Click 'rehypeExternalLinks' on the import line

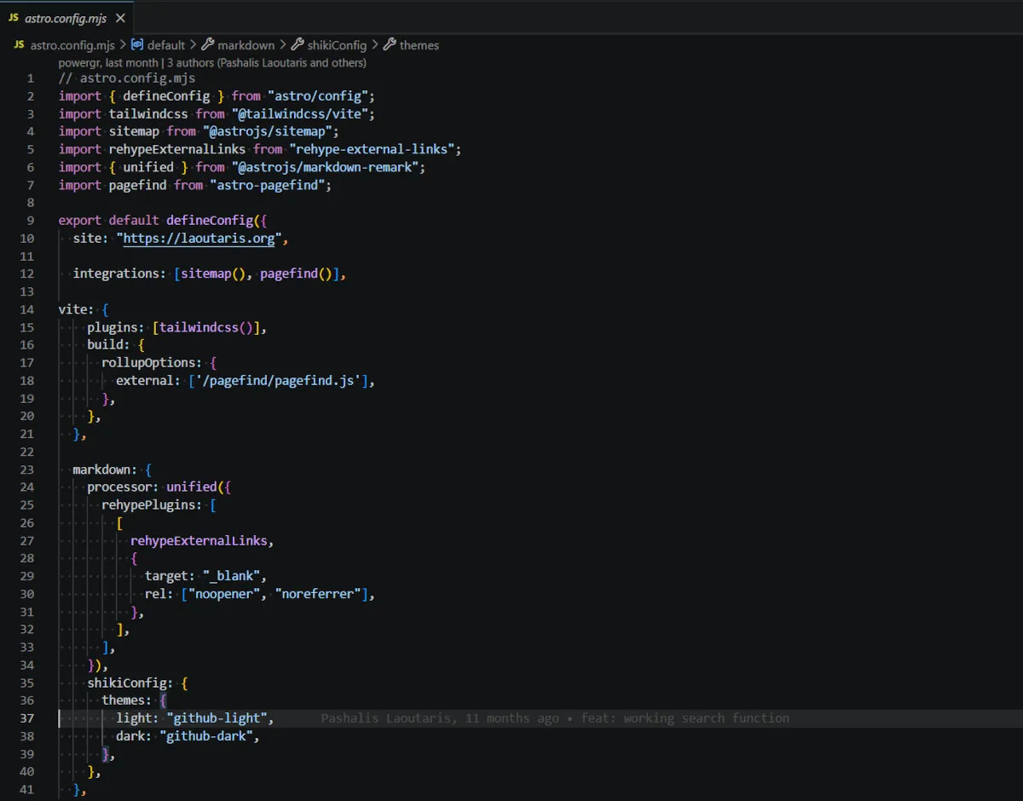click(177, 150)
